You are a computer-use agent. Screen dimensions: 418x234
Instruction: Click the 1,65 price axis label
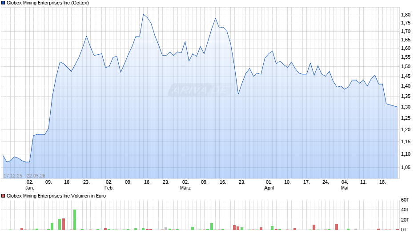(406, 40)
